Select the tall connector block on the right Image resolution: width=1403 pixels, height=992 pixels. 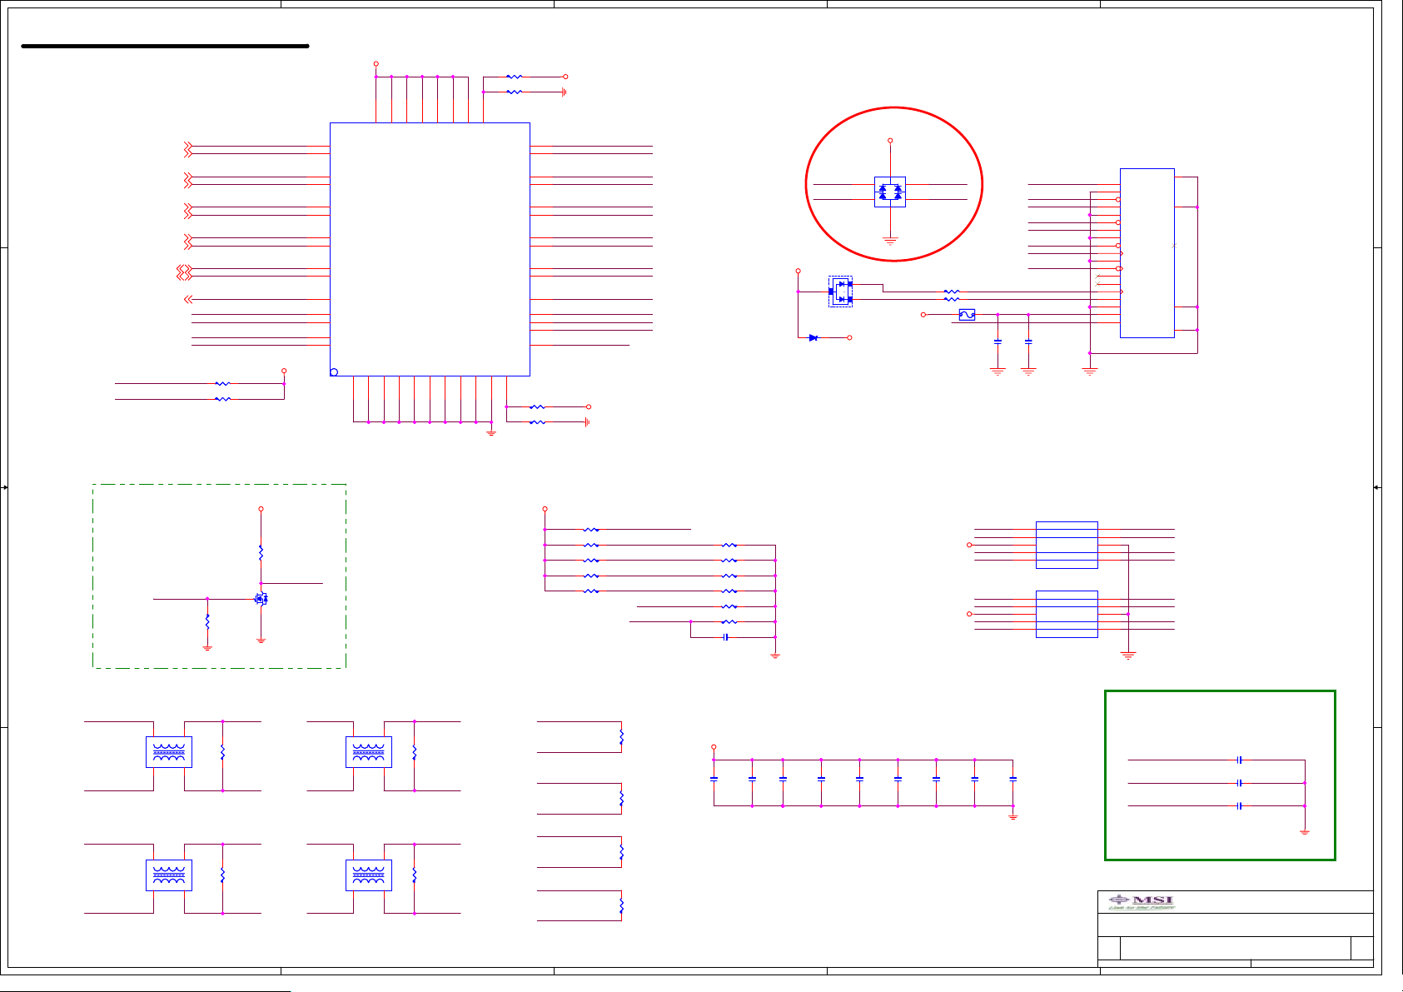coord(1147,253)
